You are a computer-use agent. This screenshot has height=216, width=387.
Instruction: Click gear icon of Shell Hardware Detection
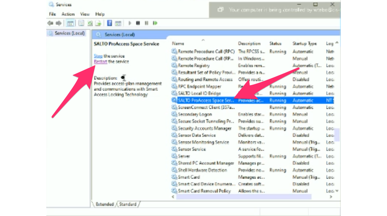click(174, 170)
